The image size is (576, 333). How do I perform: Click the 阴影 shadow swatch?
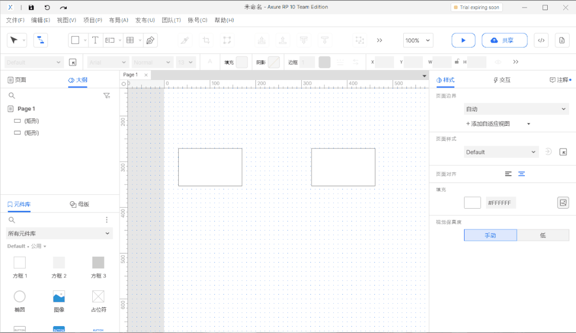point(274,62)
